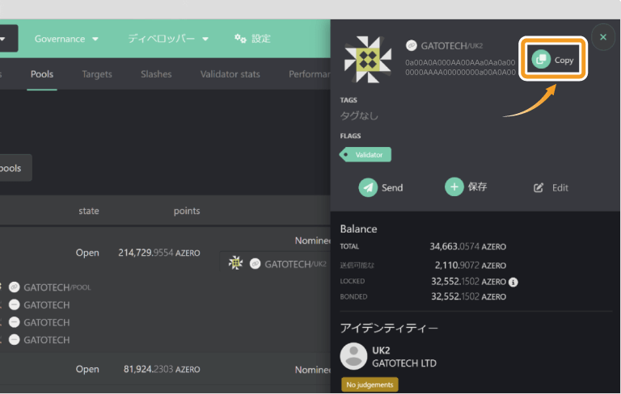The width and height of the screenshot is (621, 394).
Task: Open the GATOTECH/POOL account
Action: point(57,287)
